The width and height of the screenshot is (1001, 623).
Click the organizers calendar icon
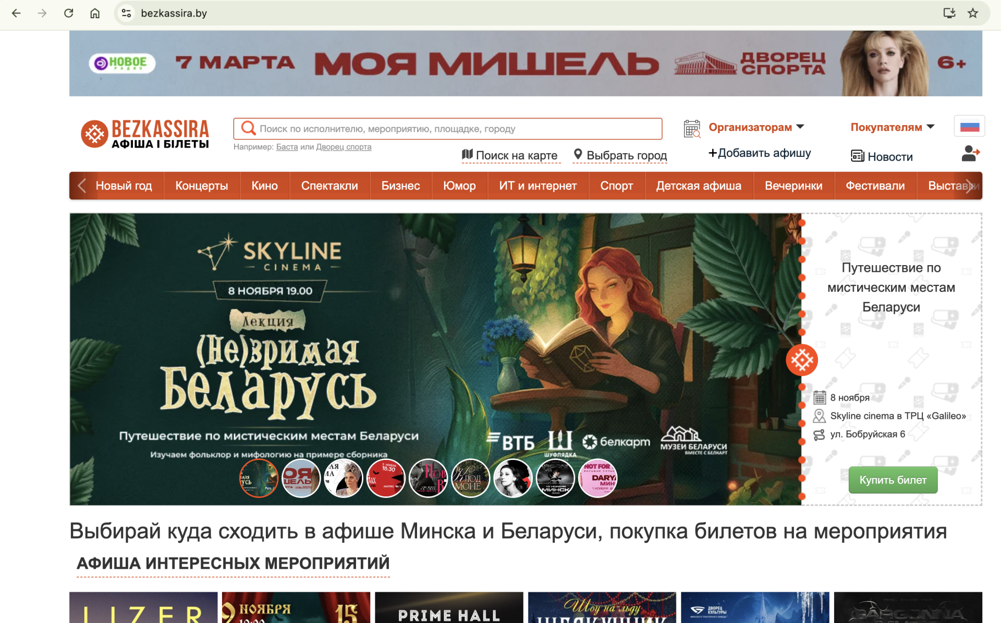click(x=692, y=129)
